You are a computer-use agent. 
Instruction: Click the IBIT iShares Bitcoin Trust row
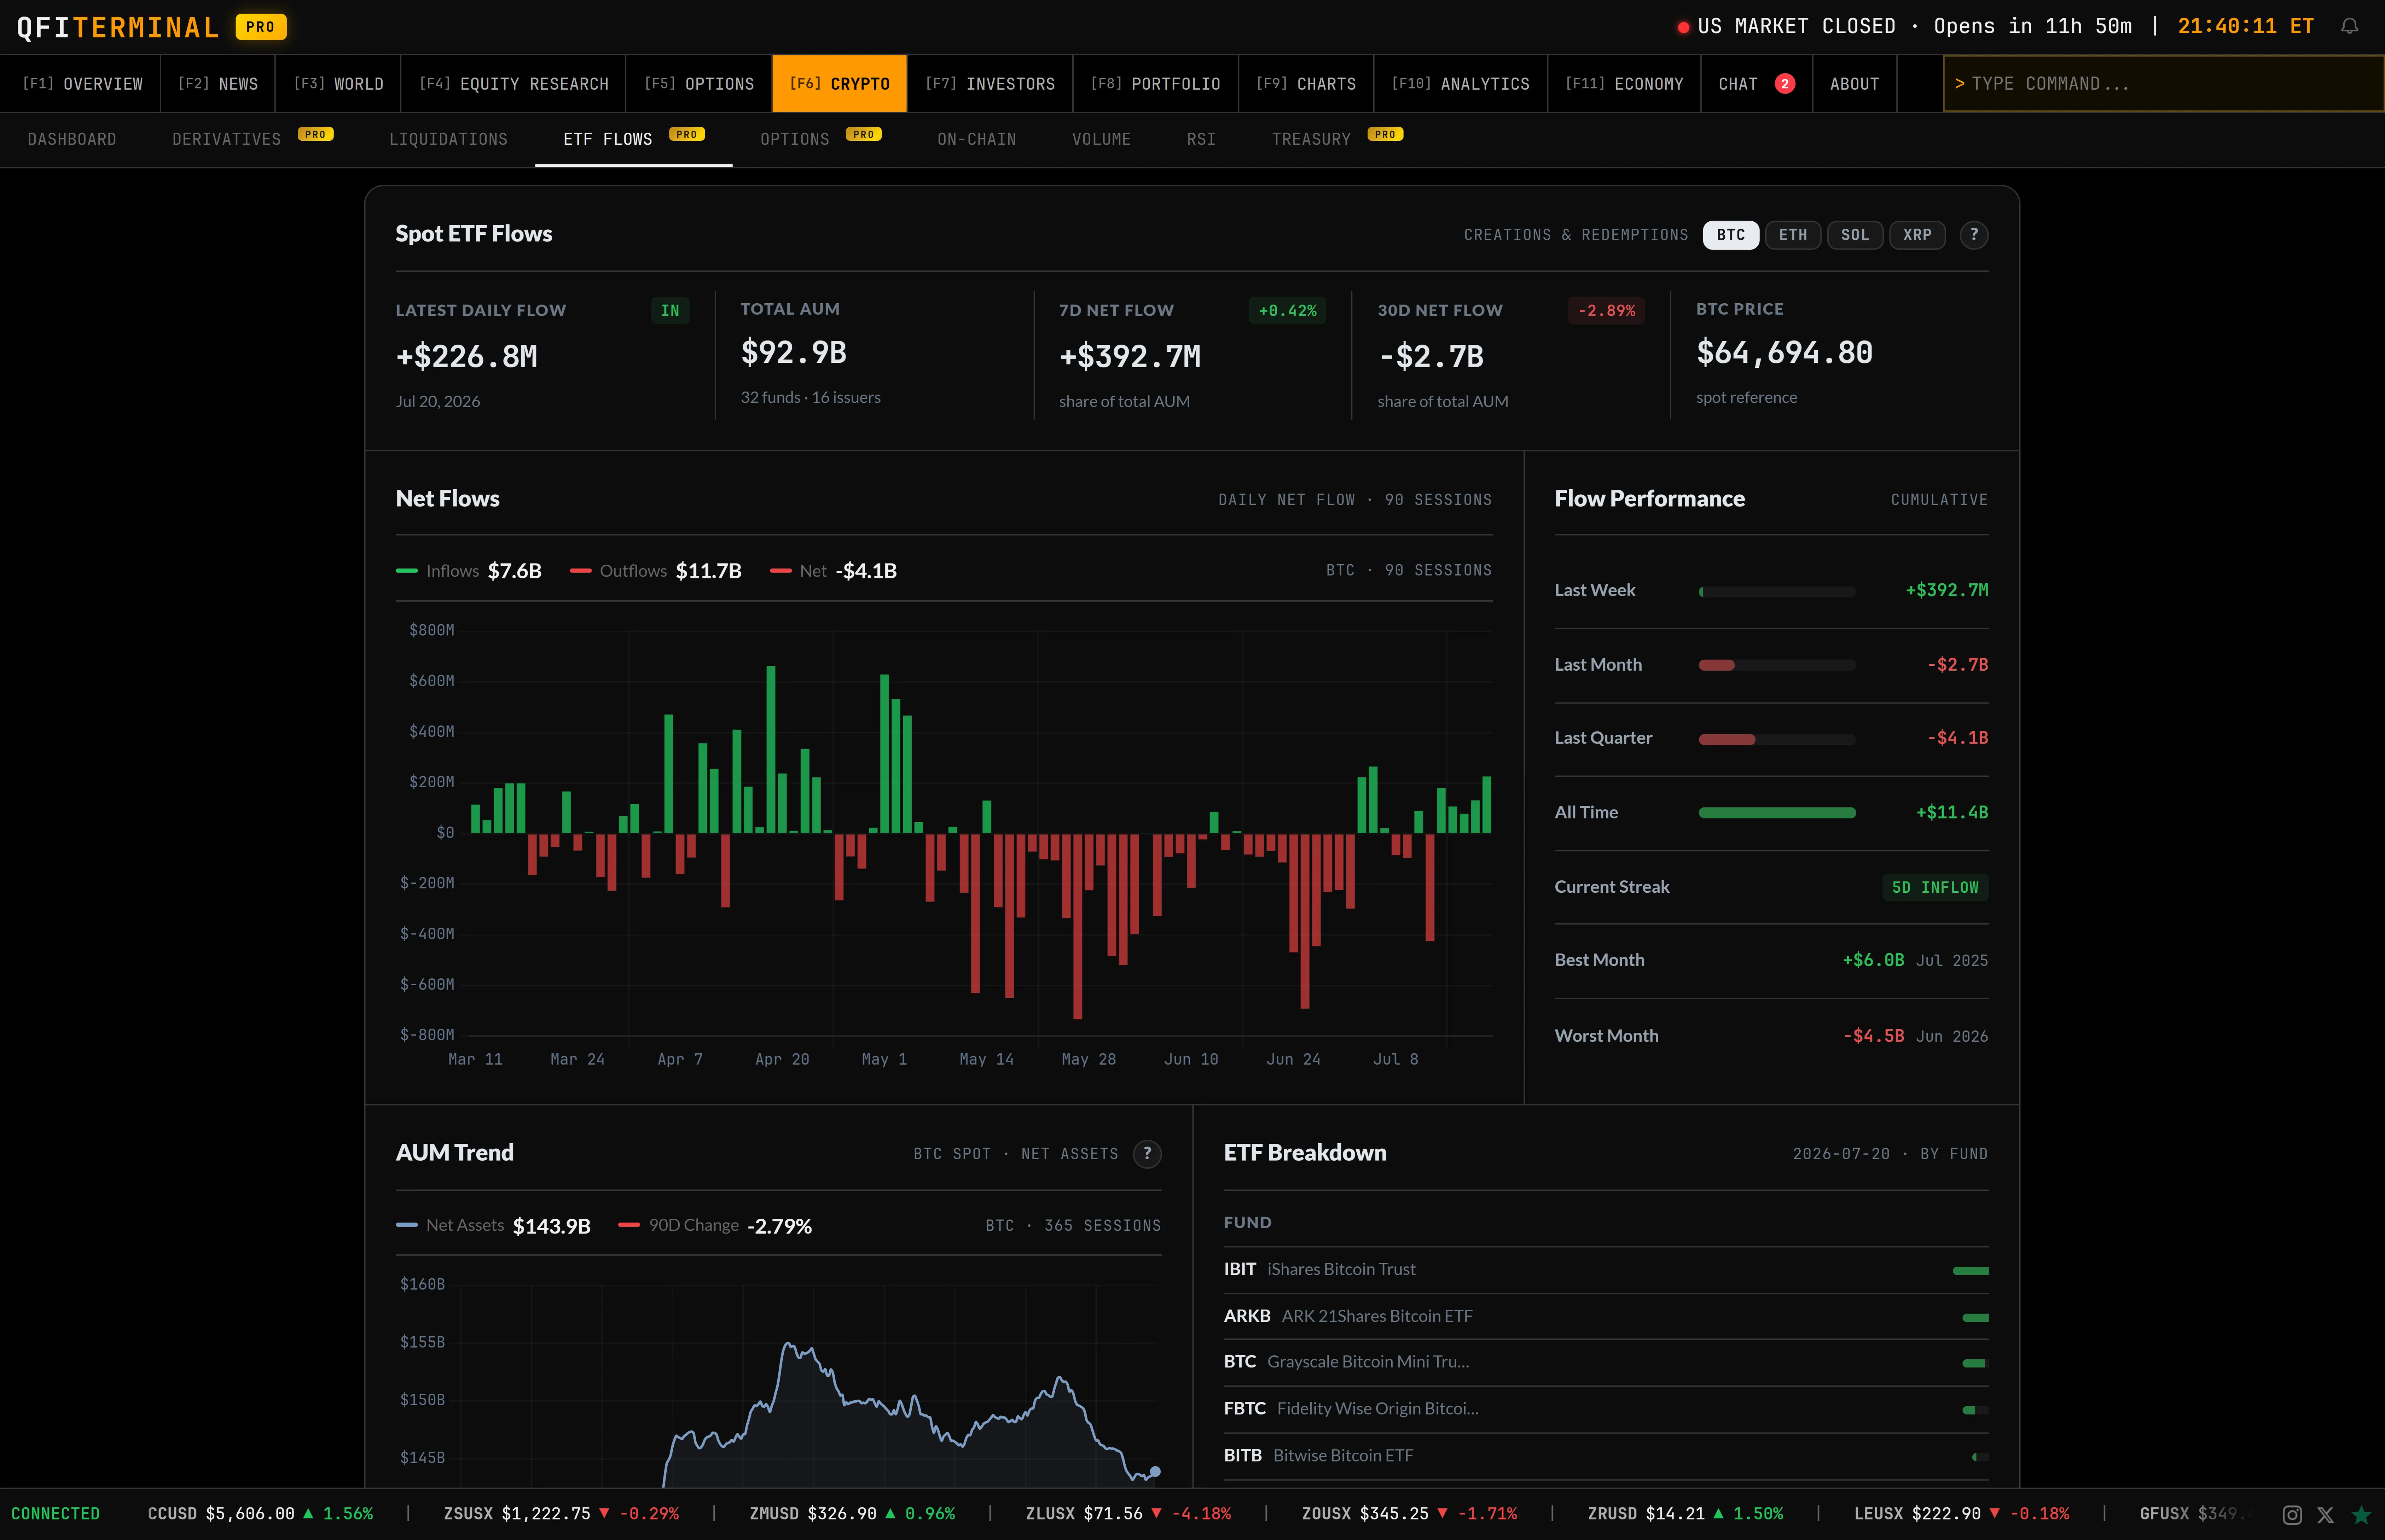coord(1606,1270)
